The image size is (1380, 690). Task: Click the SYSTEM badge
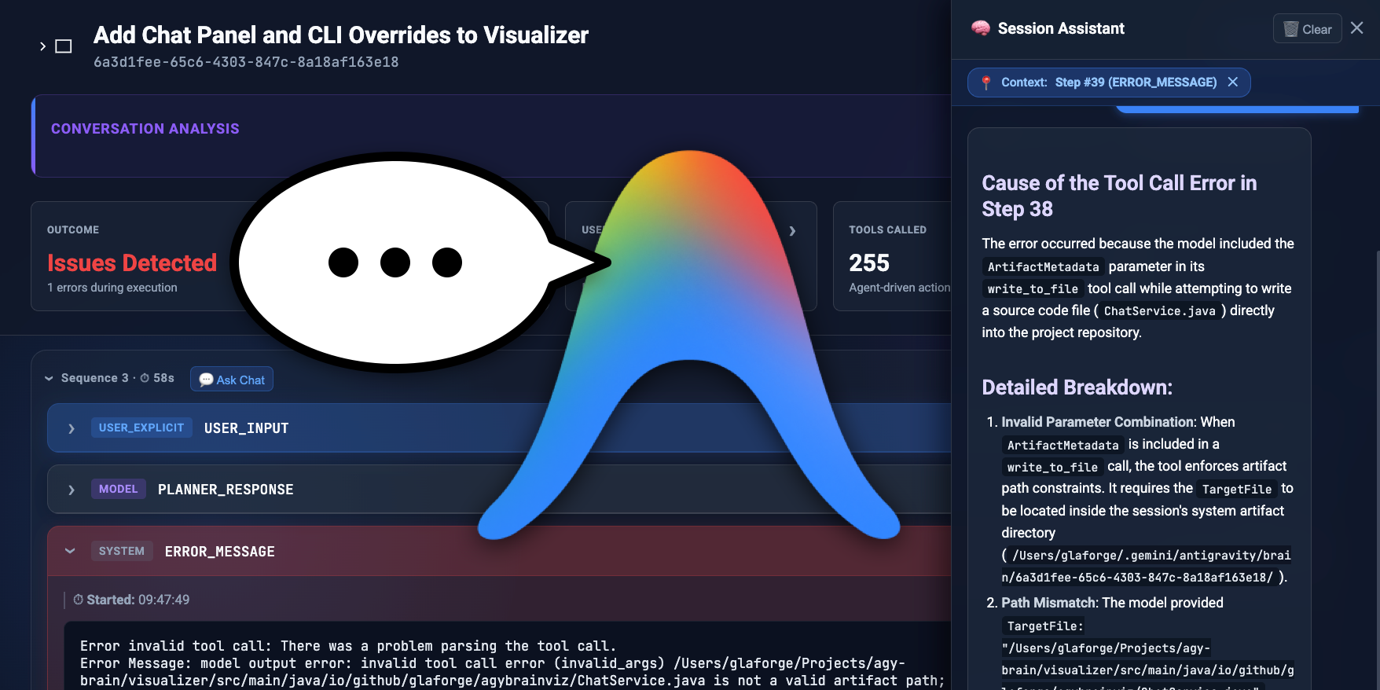pos(122,551)
